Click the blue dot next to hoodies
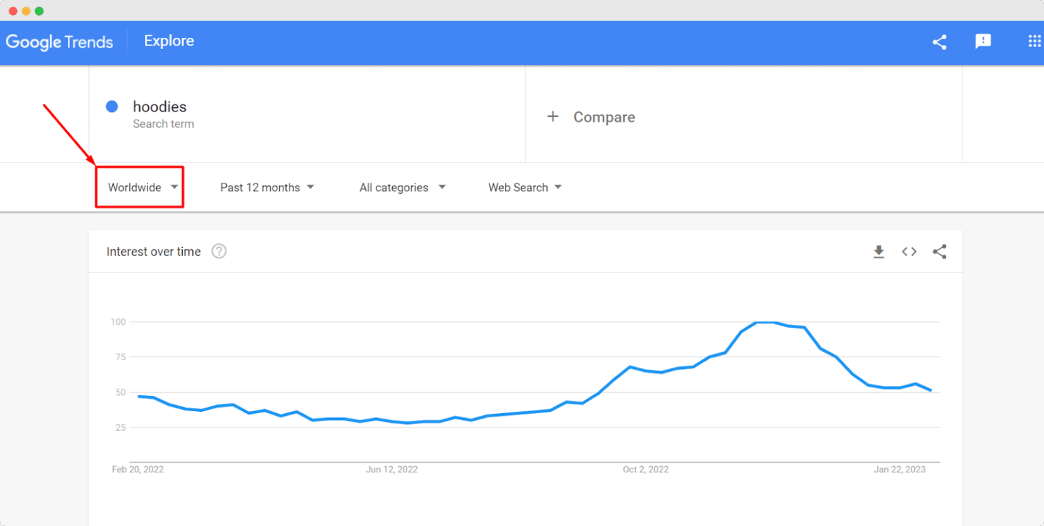 111,106
